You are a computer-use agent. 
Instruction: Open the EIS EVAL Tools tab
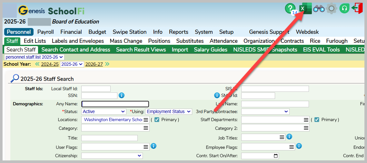[x=321, y=50]
